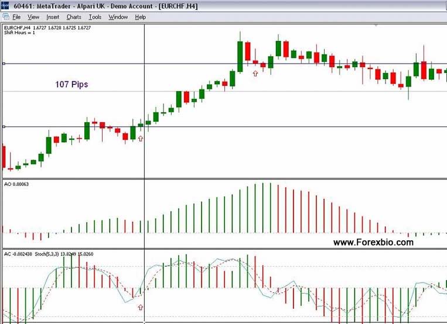This screenshot has width=447, height=324.
Task: Click the 'Shift Hours = 1' label
Action: pyautogui.click(x=19, y=33)
